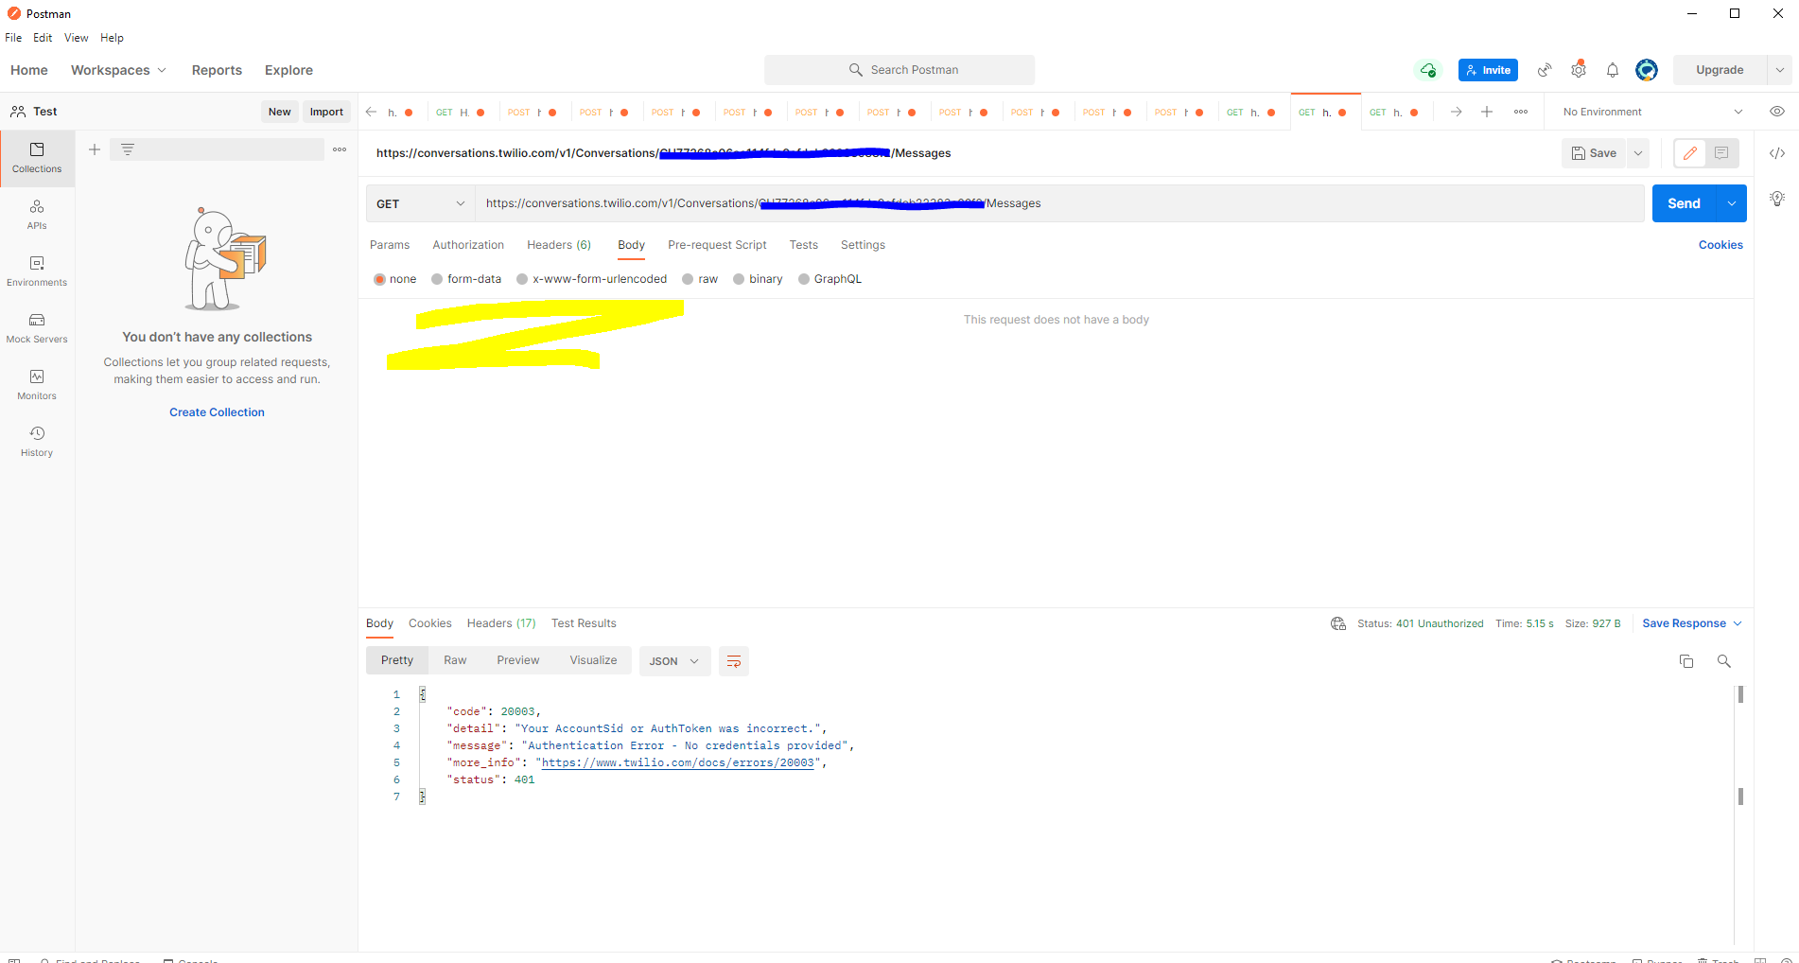The image size is (1799, 963).
Task: Open the user avatar menu
Action: point(1647,70)
